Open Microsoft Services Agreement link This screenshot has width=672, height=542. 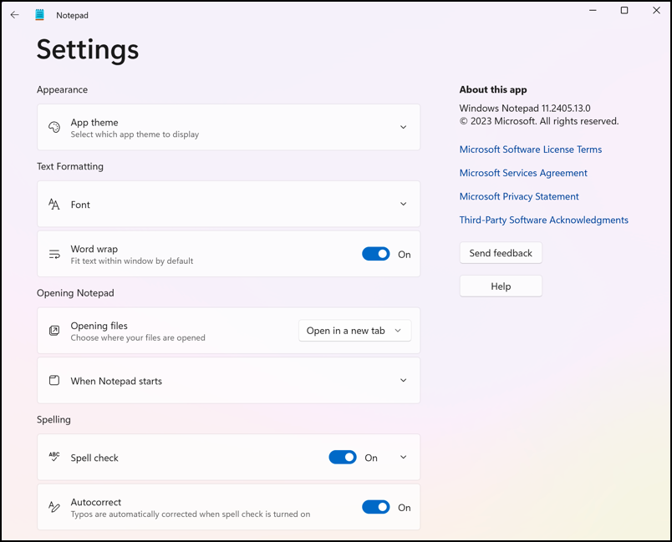(x=523, y=173)
